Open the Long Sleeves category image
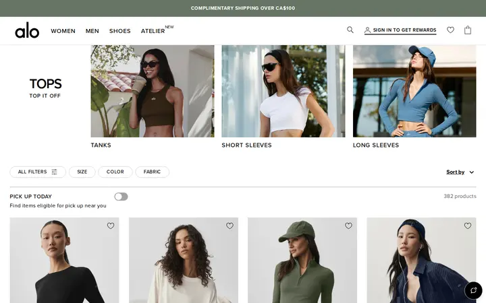The image size is (486, 303). (414, 91)
